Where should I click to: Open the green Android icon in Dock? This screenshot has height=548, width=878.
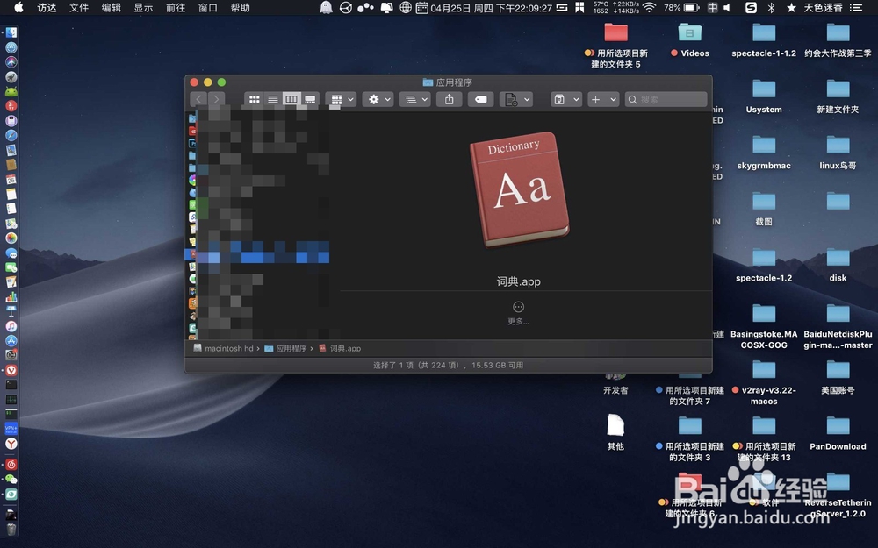click(11, 91)
